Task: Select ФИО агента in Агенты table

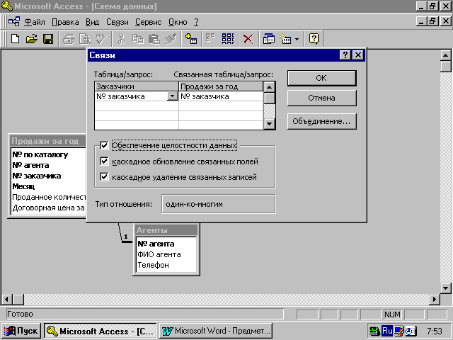Action: pos(159,254)
